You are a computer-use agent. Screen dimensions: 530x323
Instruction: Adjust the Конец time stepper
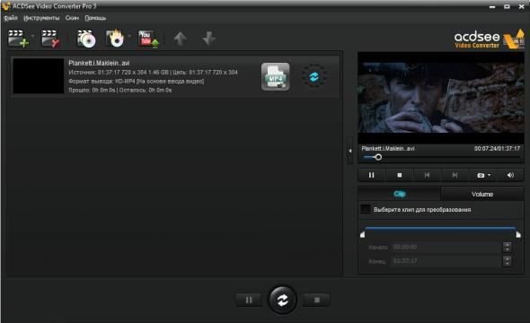click(507, 261)
